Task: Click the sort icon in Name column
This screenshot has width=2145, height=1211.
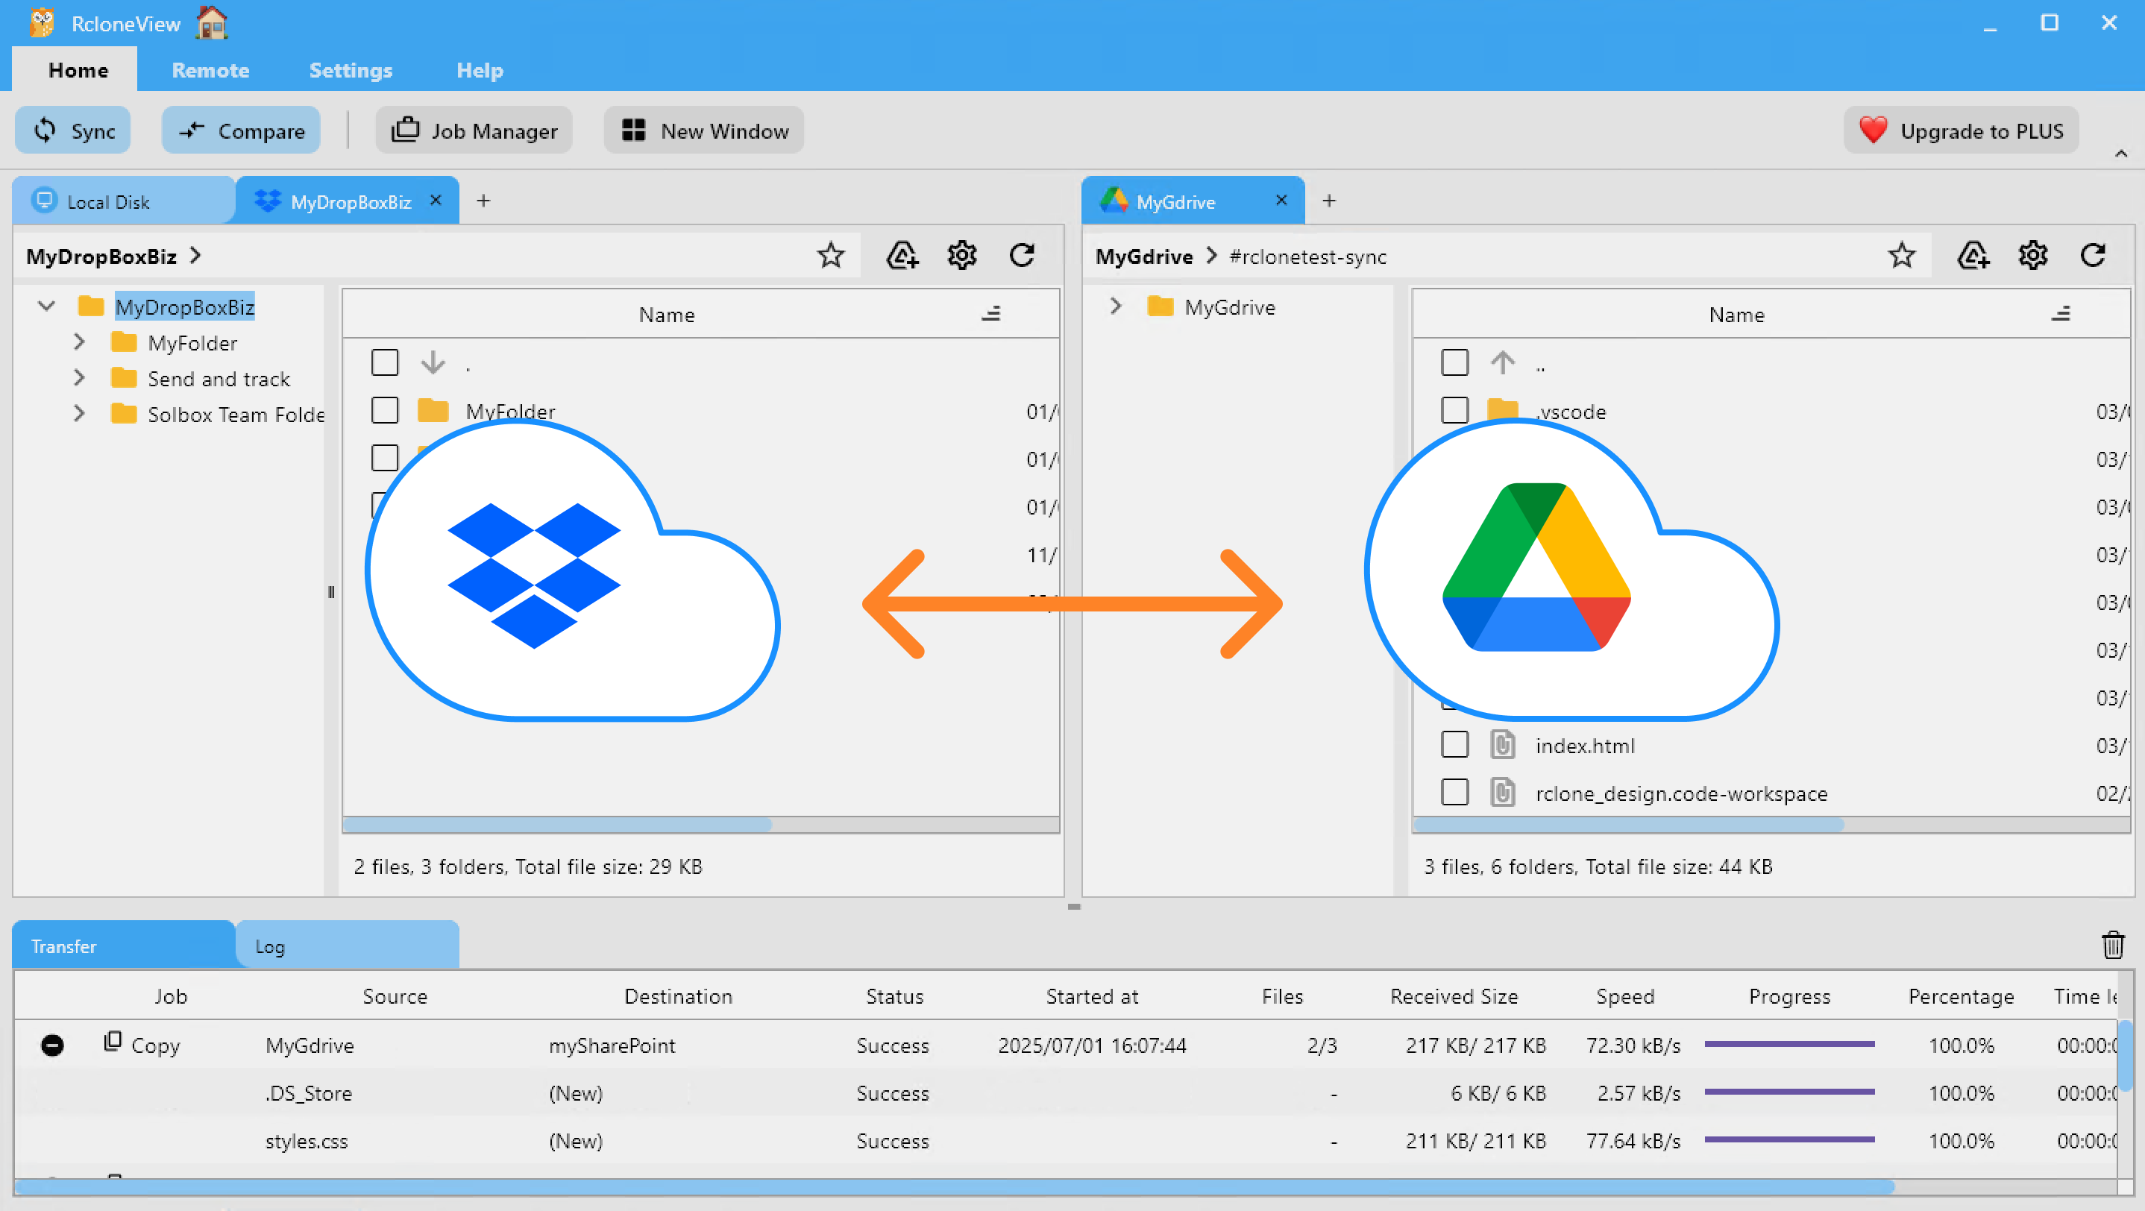Action: click(x=991, y=314)
